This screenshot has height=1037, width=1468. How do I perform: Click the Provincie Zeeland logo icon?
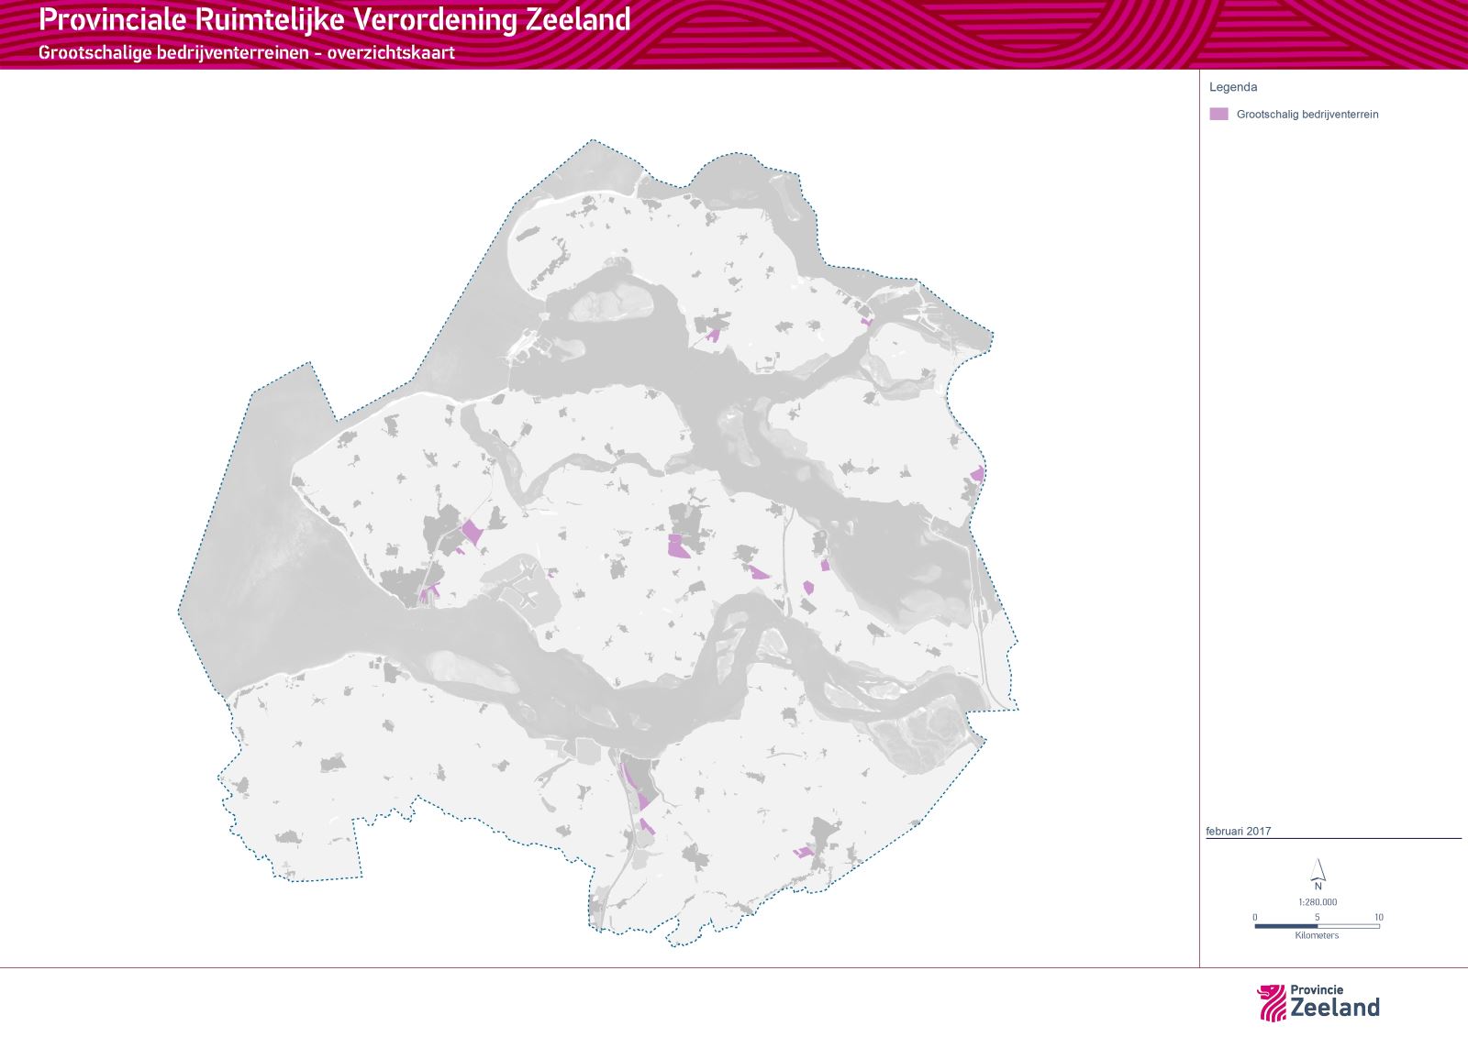coord(1272,1002)
